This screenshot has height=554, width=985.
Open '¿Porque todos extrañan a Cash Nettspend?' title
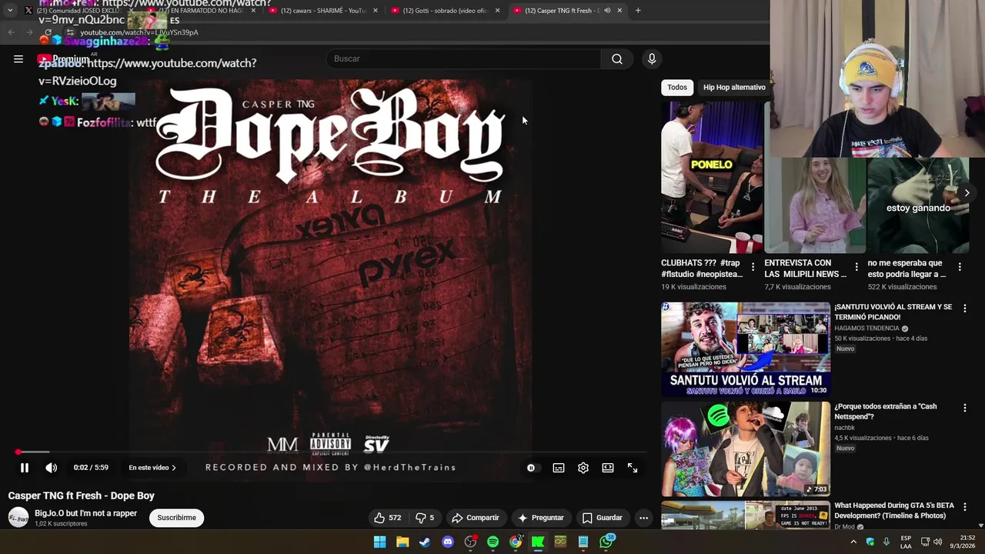click(886, 412)
